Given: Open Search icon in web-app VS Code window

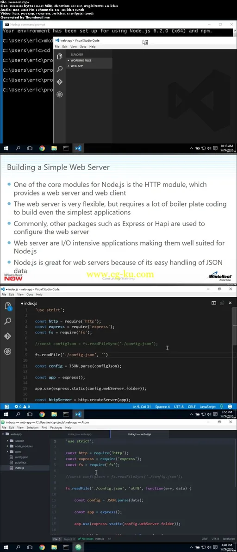Looking at the screenshot, I should click(60, 69).
